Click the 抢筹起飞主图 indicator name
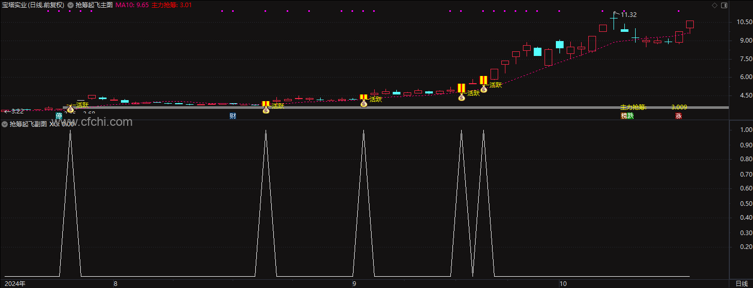This screenshot has width=753, height=288. (94, 5)
